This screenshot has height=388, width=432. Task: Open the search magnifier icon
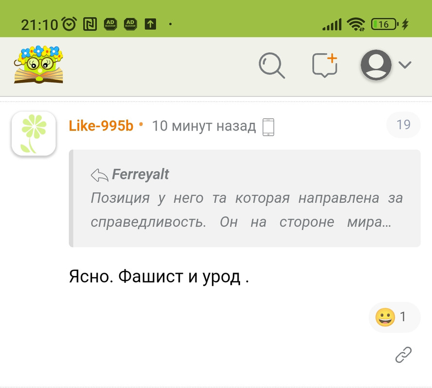click(x=272, y=65)
